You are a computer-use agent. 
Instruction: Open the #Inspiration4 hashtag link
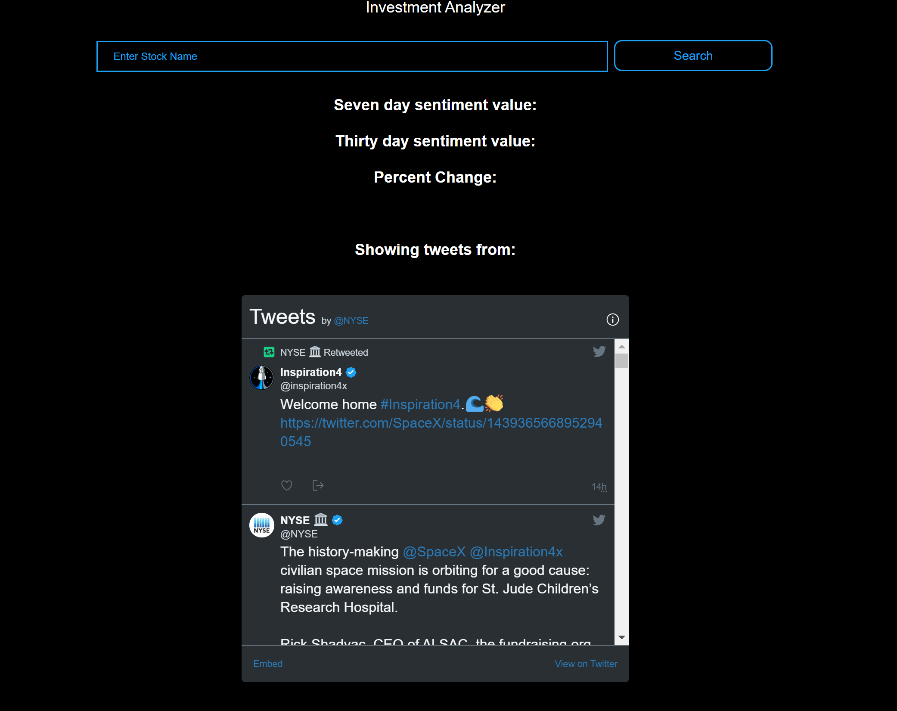pyautogui.click(x=420, y=404)
